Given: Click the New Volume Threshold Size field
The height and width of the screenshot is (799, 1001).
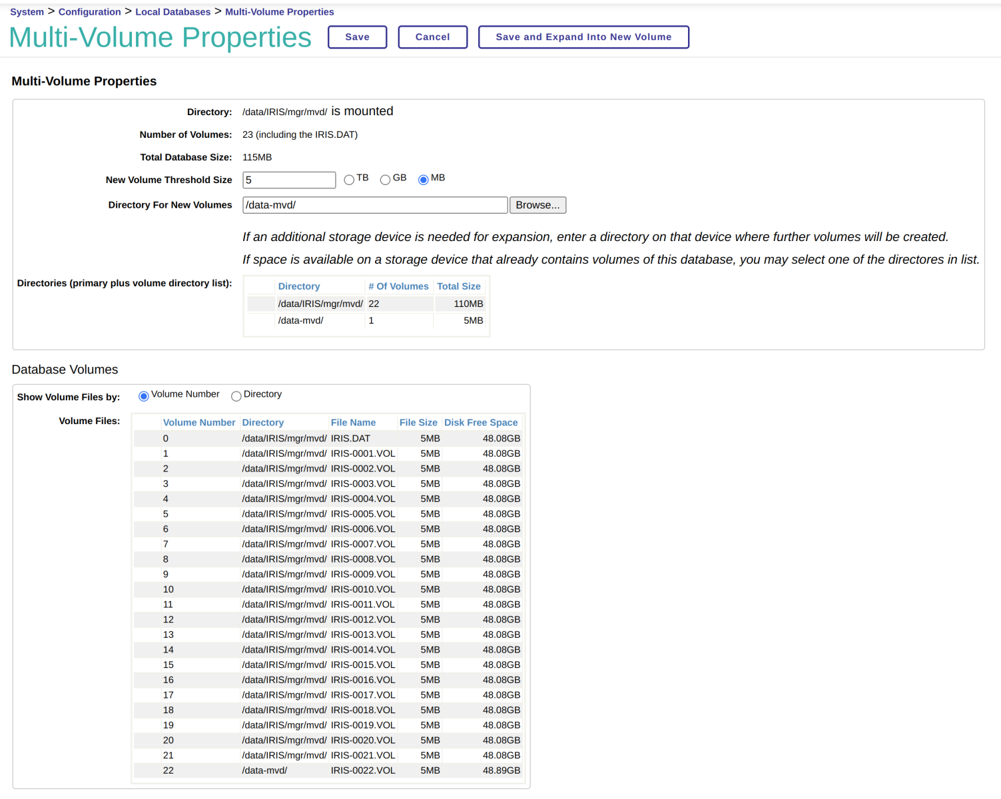Looking at the screenshot, I should click(289, 180).
